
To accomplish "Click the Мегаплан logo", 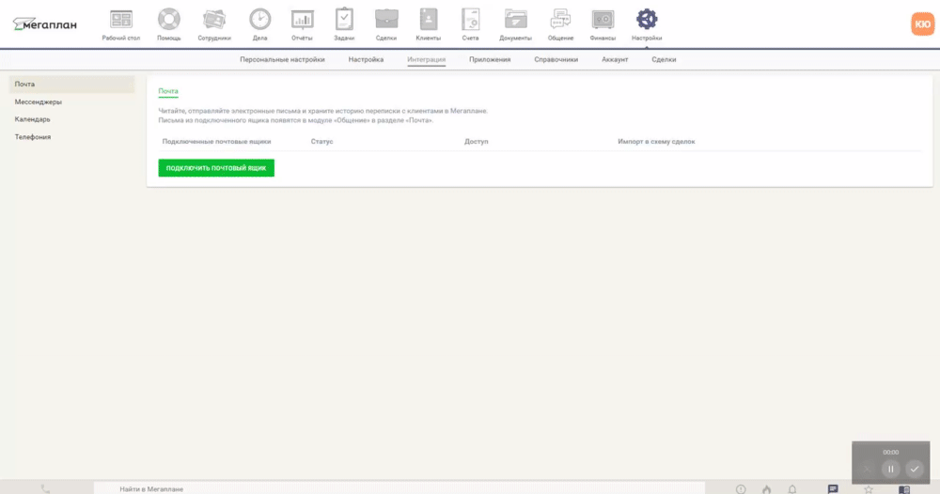I will coord(45,24).
